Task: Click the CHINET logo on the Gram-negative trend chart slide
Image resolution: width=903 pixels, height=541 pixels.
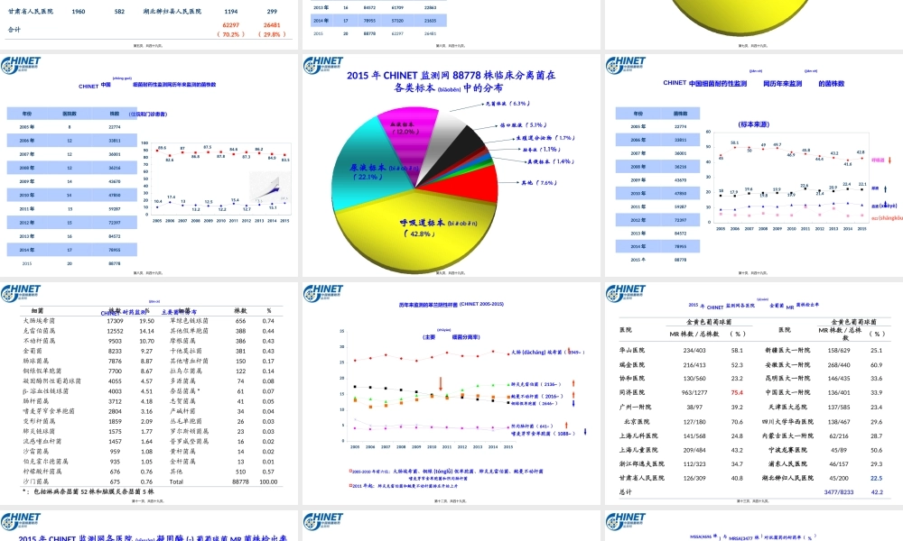Action: pos(323,294)
